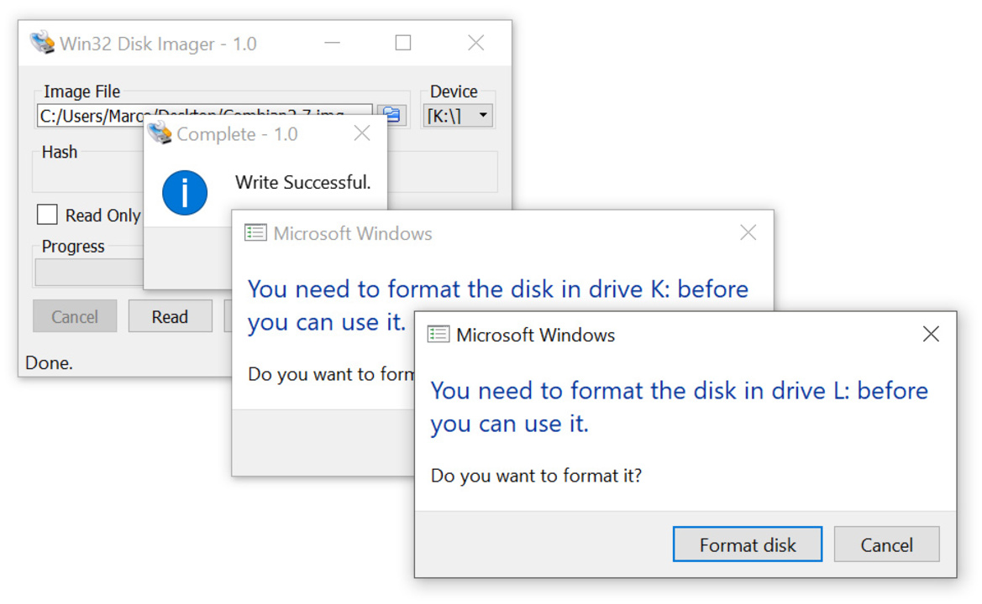The image size is (982, 604).
Task: Maximize the Win32 Disk Imager window
Action: click(x=403, y=43)
